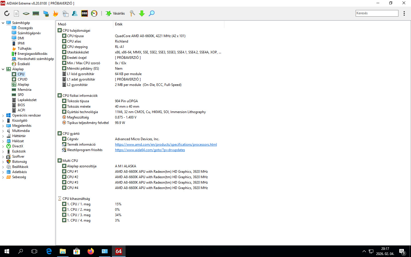Click the magnifier search toolbar icon
This screenshot has height=257, width=411.
[x=152, y=13]
